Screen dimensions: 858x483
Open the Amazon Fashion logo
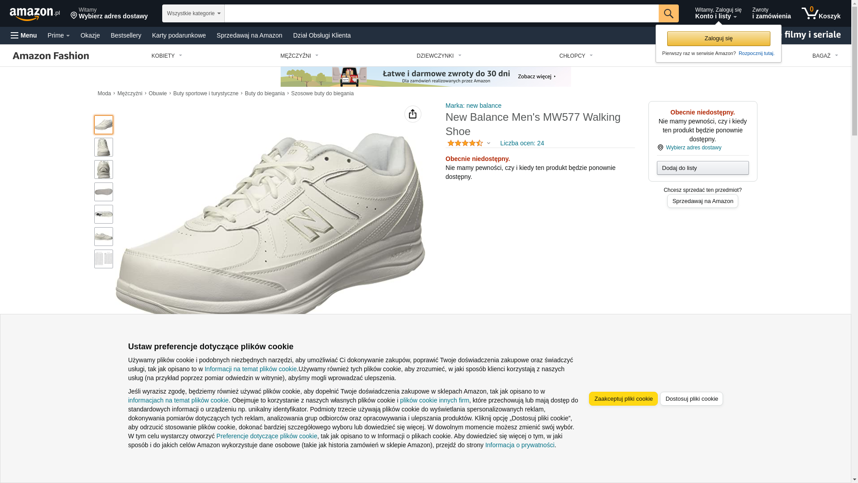pos(51,55)
